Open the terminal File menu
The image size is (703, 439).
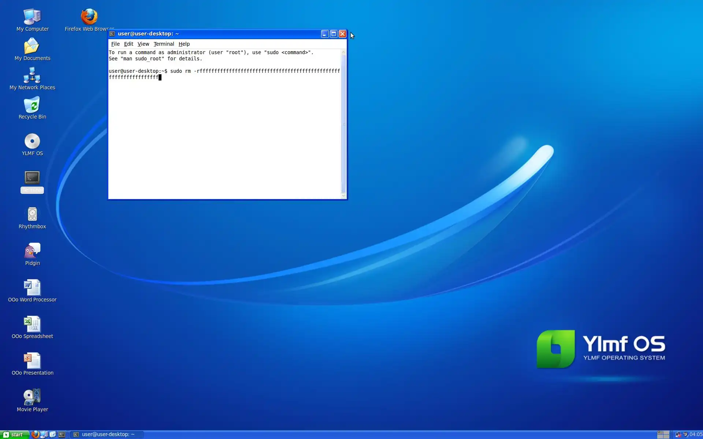point(115,44)
